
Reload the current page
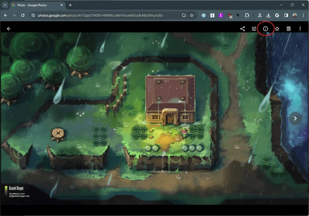pos(23,15)
